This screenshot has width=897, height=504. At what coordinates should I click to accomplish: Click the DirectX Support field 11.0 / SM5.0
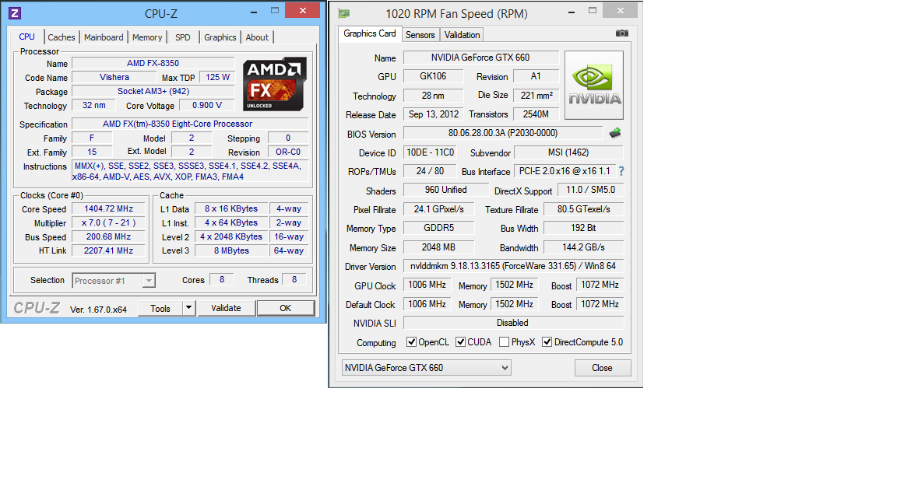point(590,190)
